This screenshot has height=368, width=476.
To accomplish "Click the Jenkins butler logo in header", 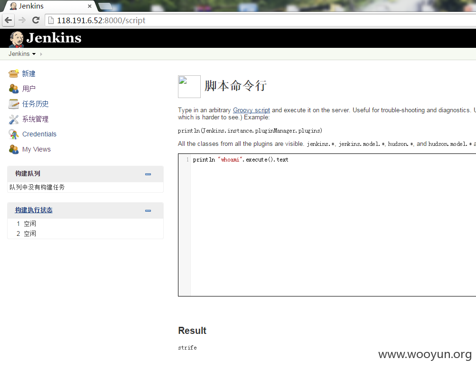I will tap(17, 39).
